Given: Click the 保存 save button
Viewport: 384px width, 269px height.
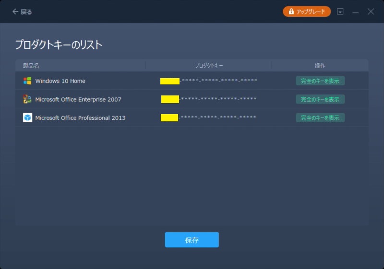Looking at the screenshot, I should (192, 240).
